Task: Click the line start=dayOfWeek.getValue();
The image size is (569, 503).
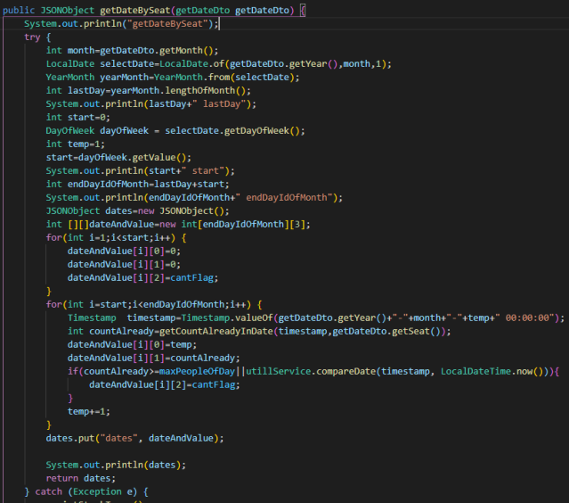Action: 118,158
